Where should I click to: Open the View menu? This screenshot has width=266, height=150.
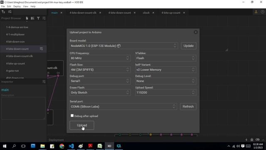[26, 7]
